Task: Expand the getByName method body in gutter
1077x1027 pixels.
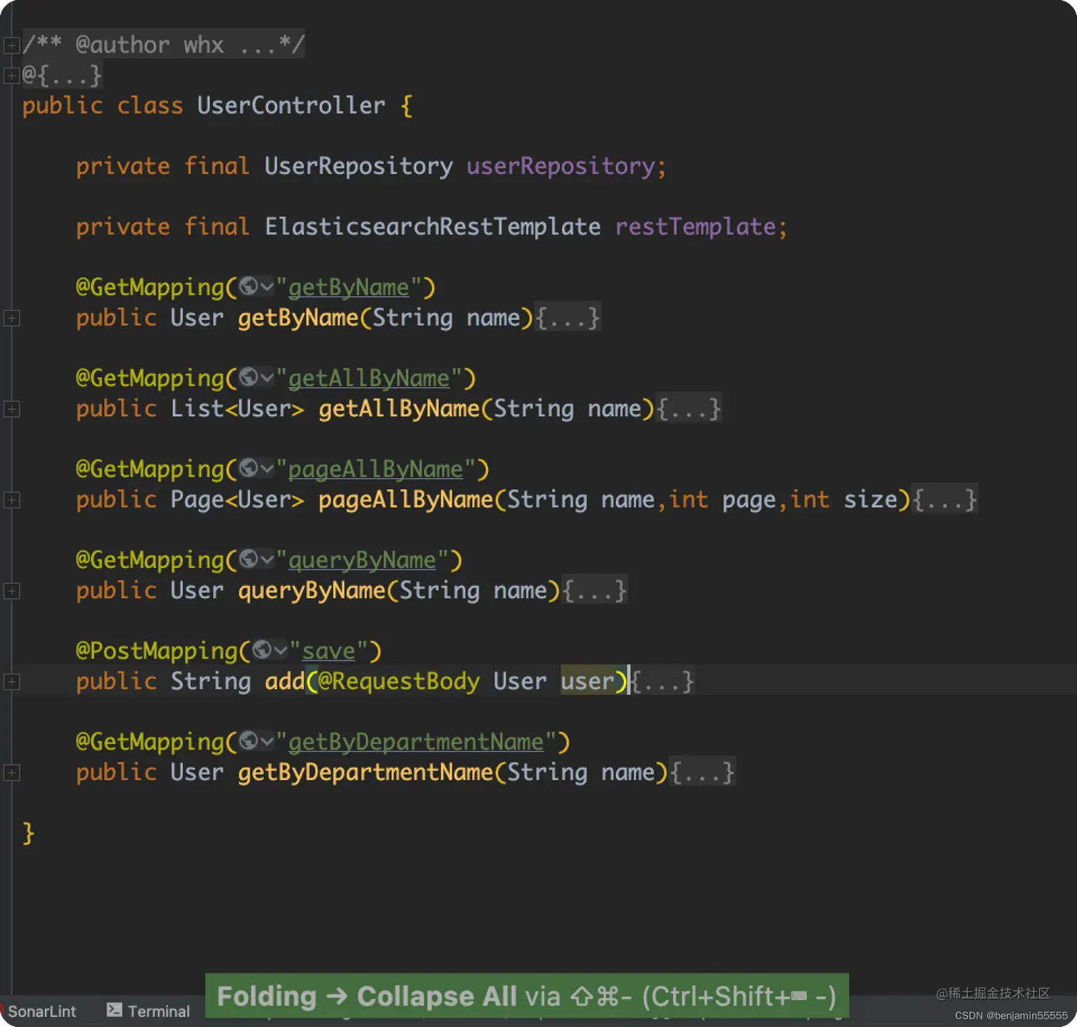Action: coord(11,319)
